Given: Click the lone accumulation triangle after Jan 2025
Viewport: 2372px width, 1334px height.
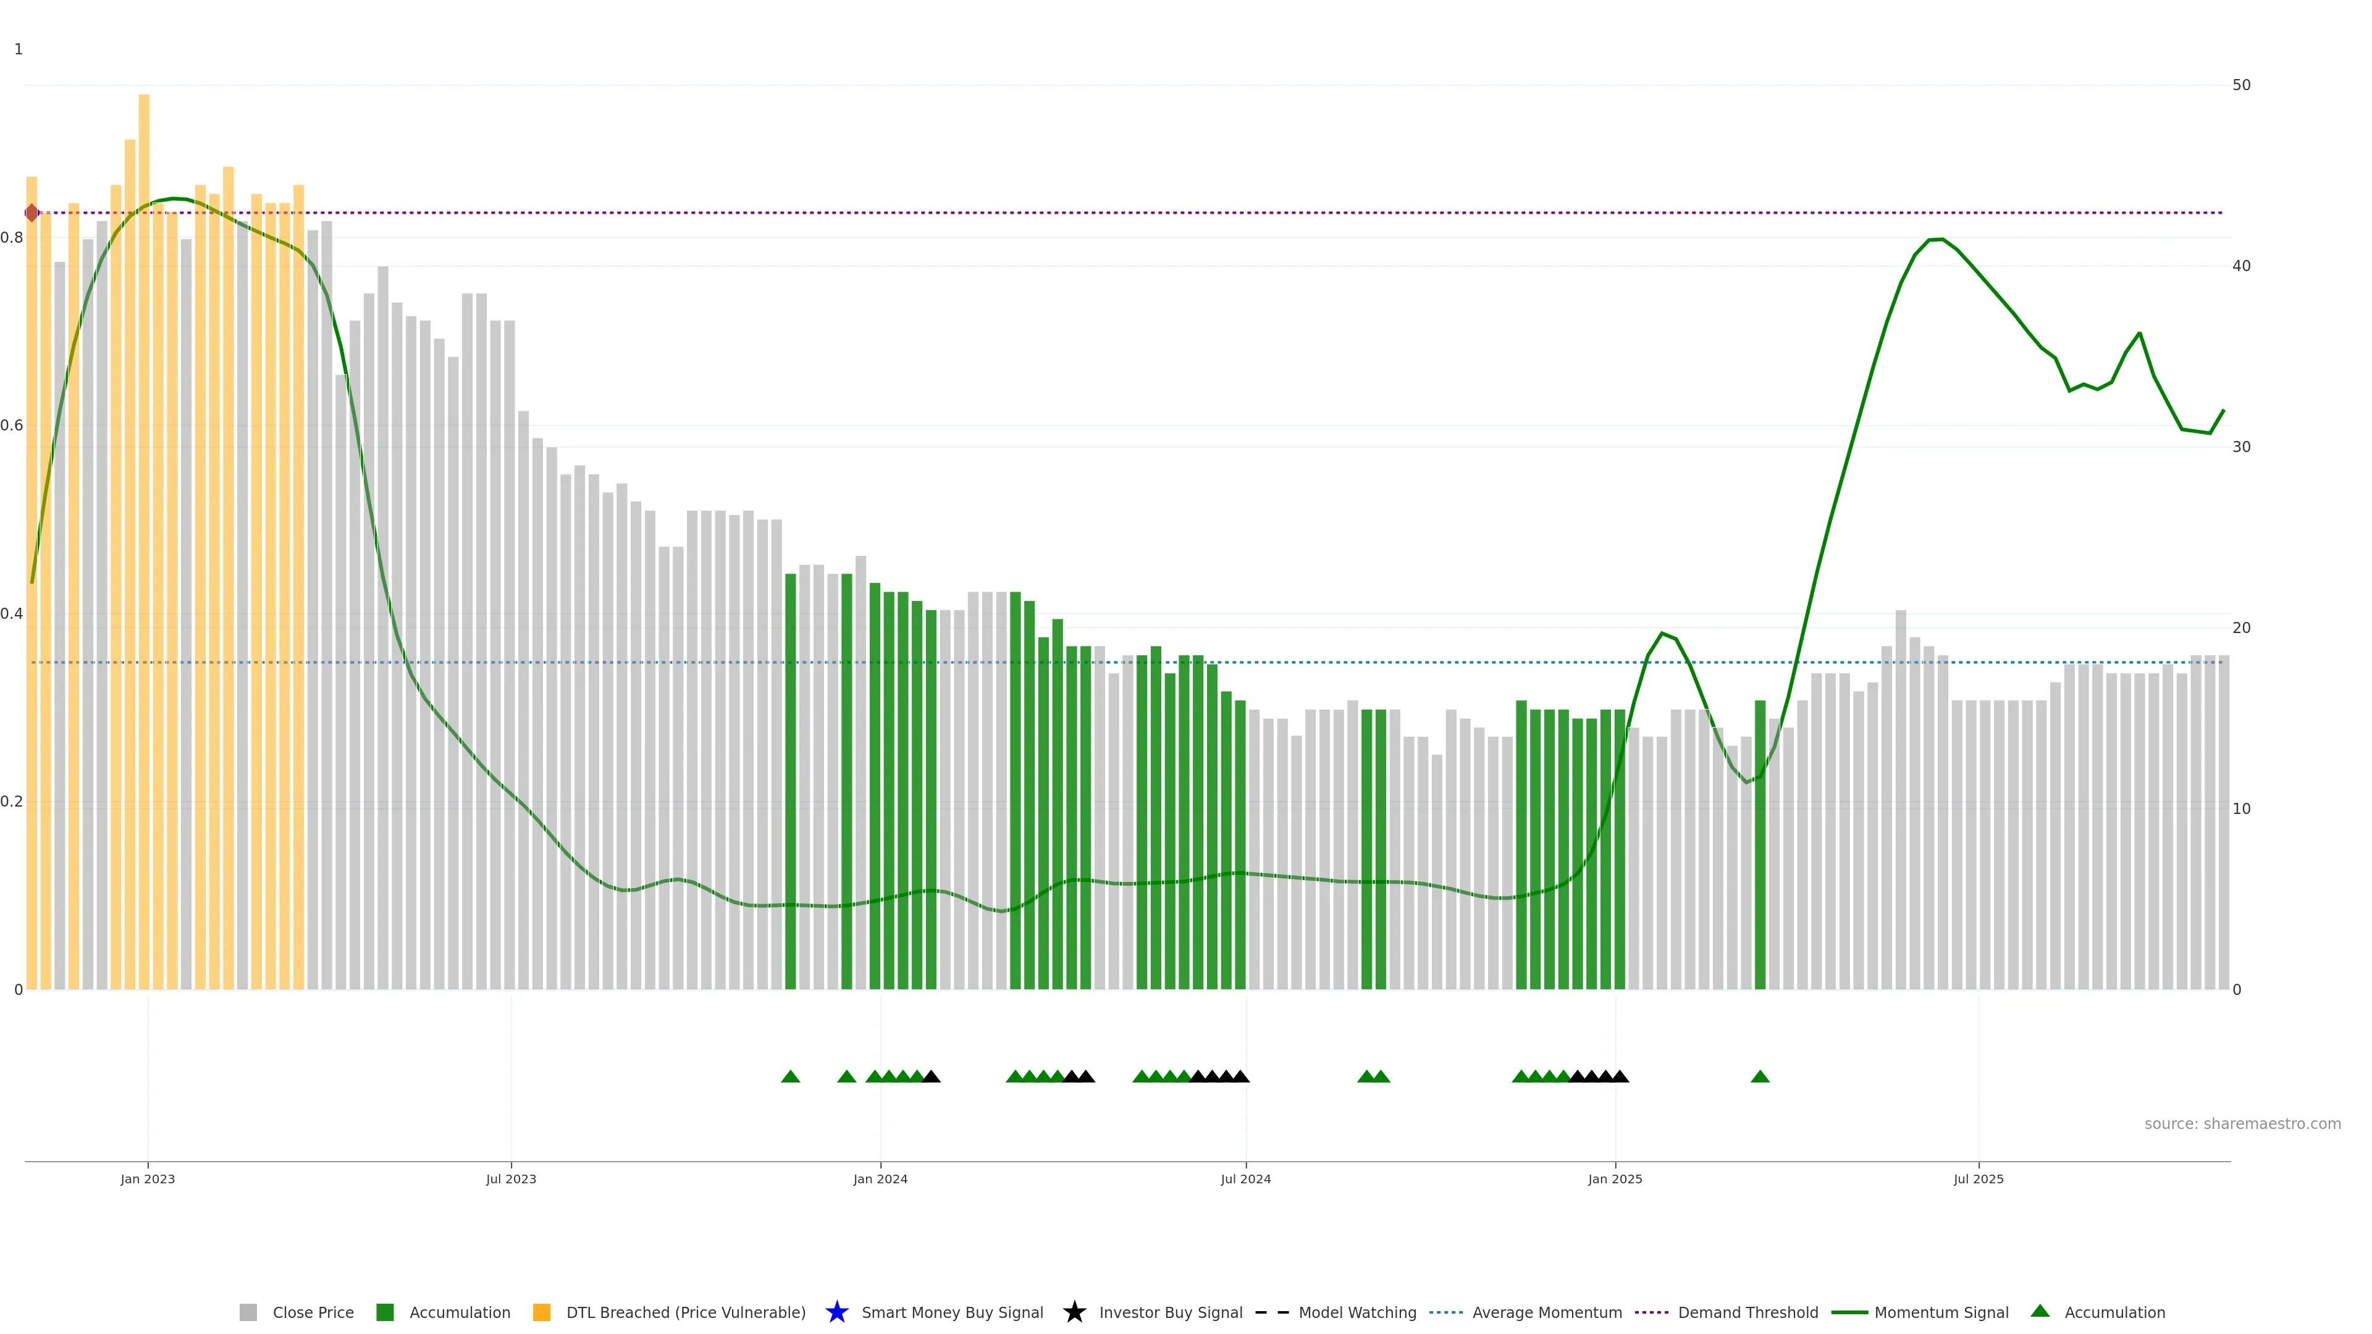Looking at the screenshot, I should point(1760,1076).
